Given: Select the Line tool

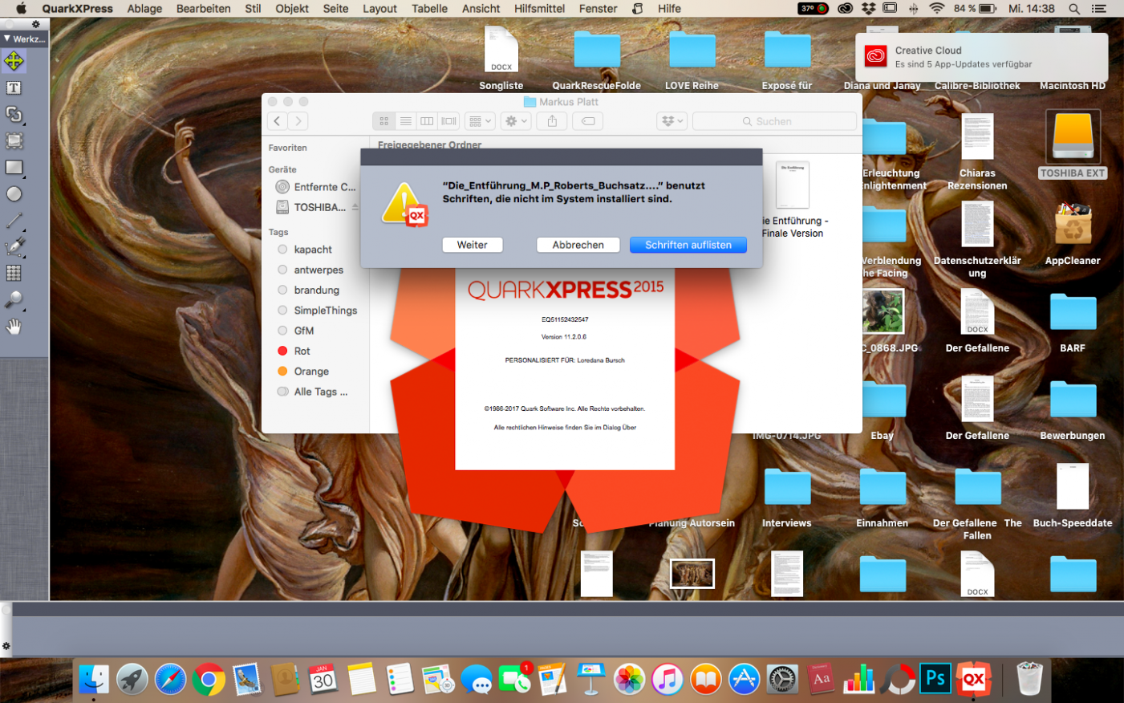Looking at the screenshot, I should point(14,220).
